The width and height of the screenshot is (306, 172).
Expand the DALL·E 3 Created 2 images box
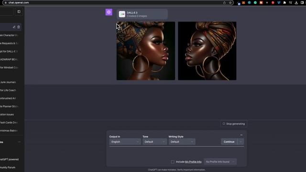pos(142,14)
